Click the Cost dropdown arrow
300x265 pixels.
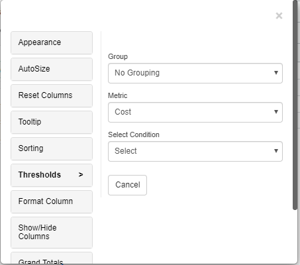pos(276,112)
